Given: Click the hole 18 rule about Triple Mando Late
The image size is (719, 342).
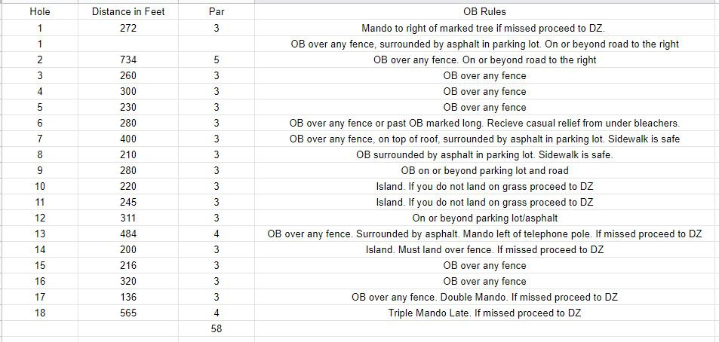Looking at the screenshot, I should pos(484,313).
